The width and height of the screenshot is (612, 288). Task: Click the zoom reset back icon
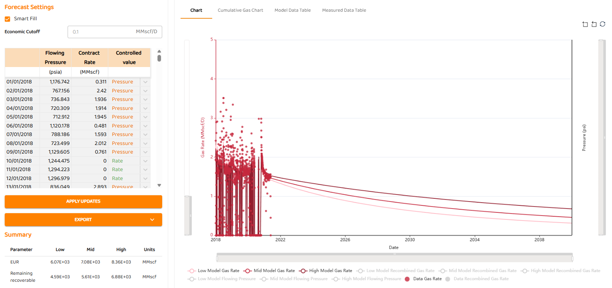click(x=594, y=24)
